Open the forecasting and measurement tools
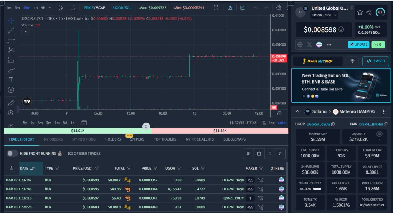Screen dimensions: 393x213 click(x=11, y=60)
